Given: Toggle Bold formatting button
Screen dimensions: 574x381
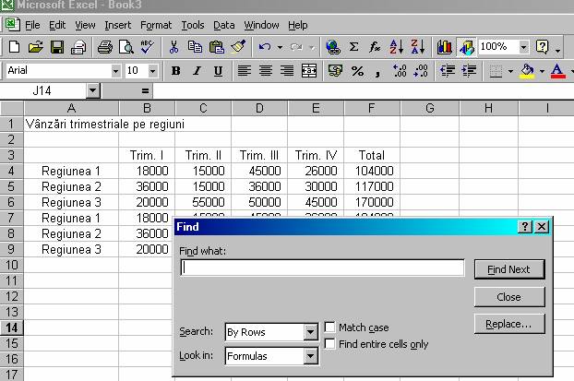Looking at the screenshot, I should 173,71.
